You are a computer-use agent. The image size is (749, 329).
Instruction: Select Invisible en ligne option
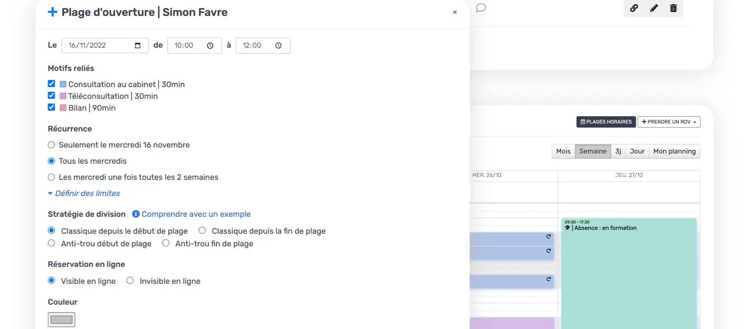(130, 280)
